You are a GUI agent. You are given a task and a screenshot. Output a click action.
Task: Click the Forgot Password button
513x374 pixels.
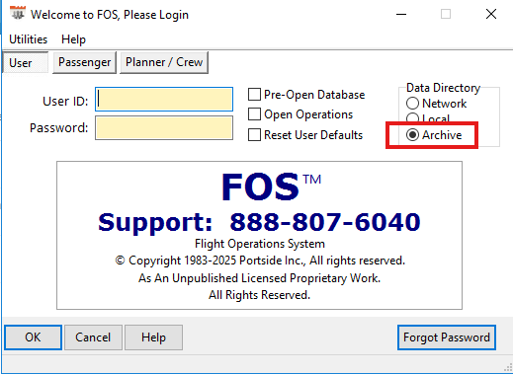(x=447, y=337)
